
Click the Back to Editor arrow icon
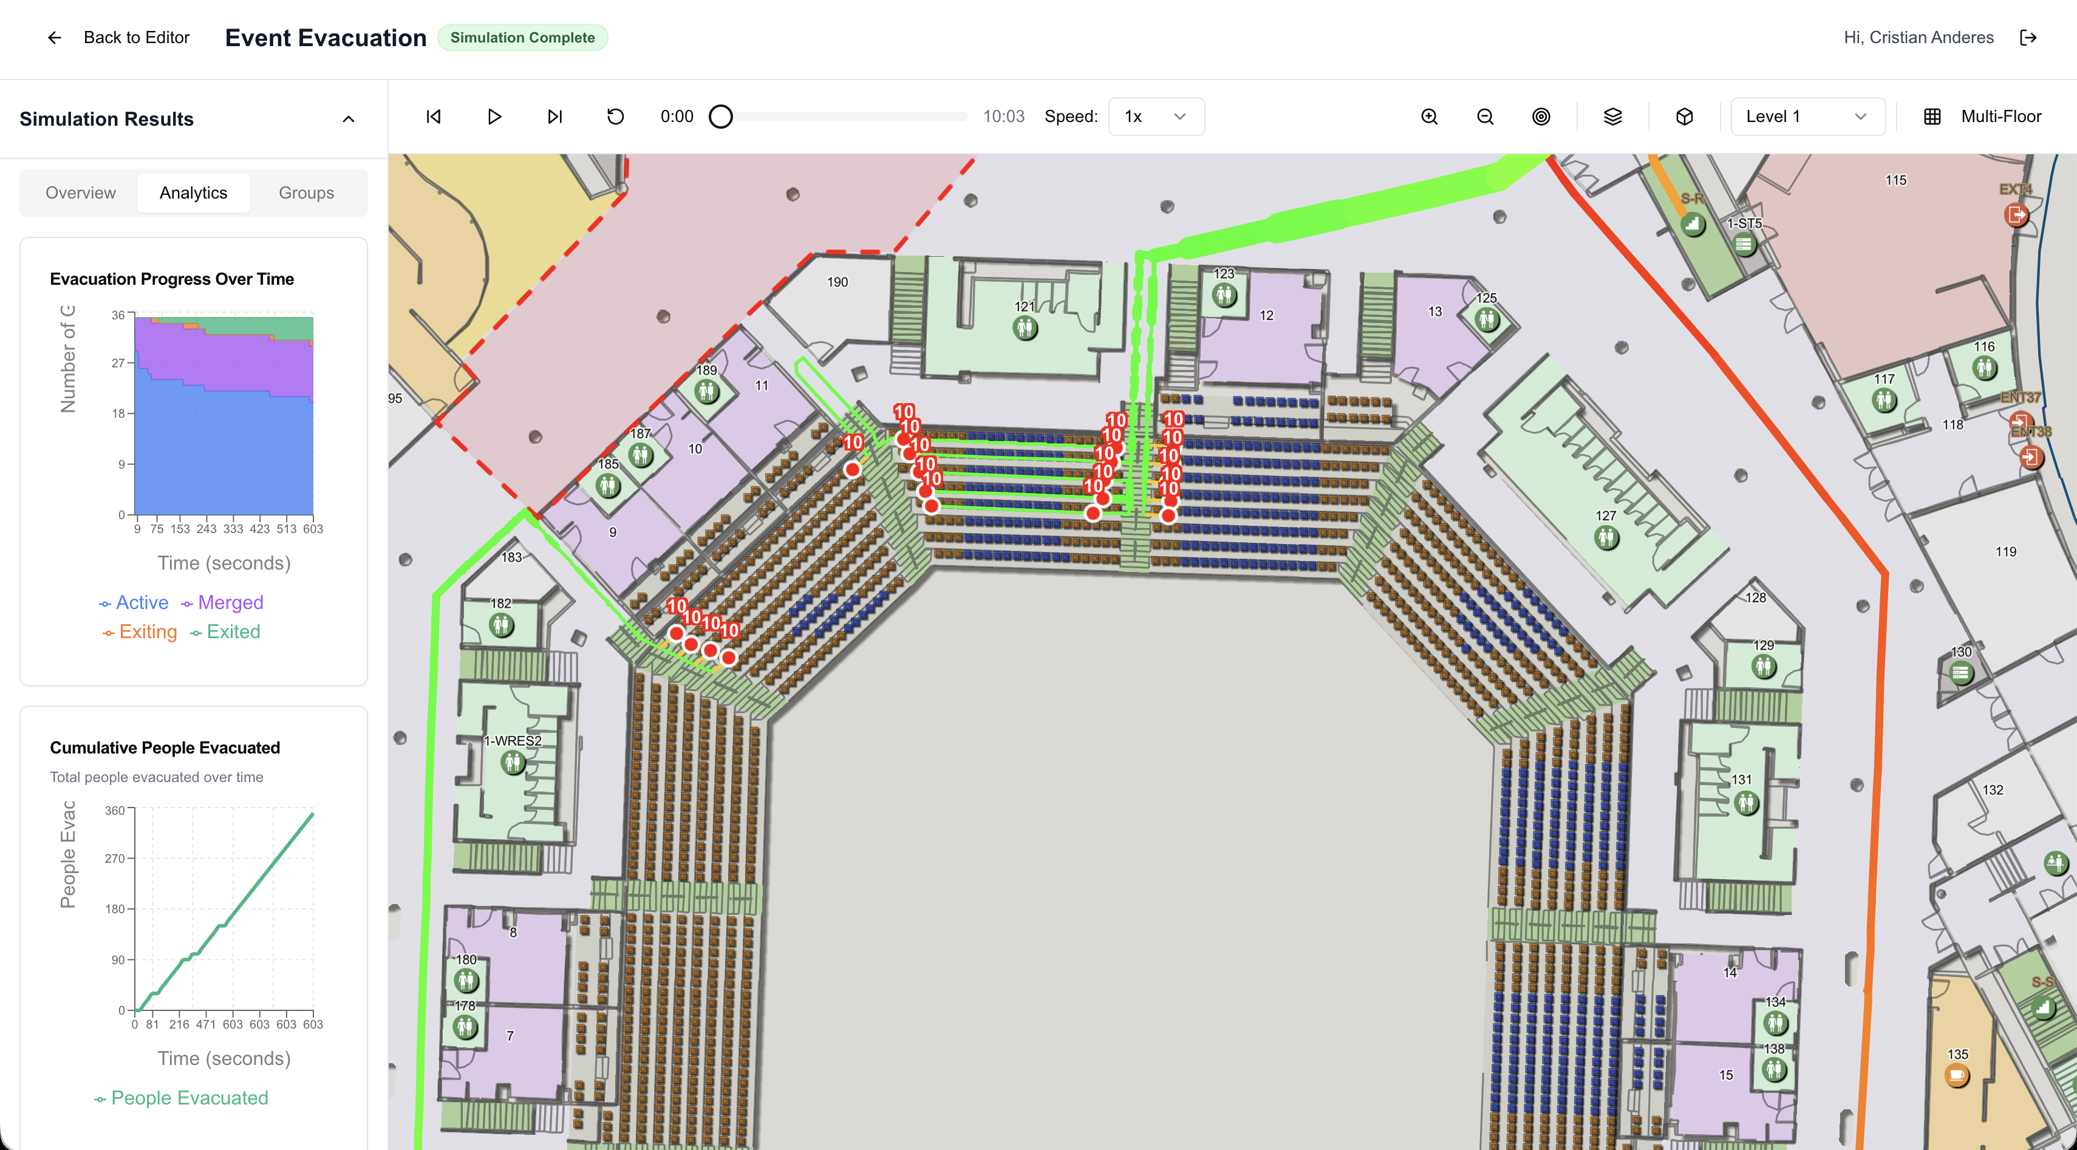point(54,37)
